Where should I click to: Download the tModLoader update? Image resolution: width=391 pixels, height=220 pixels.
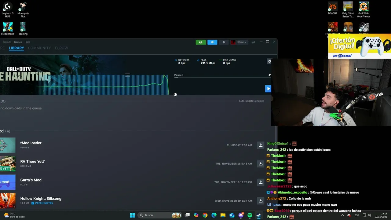[x=261, y=145]
